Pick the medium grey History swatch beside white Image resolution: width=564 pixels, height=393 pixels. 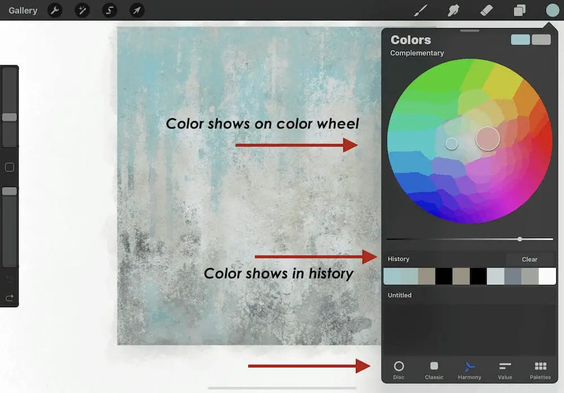pyautogui.click(x=530, y=276)
